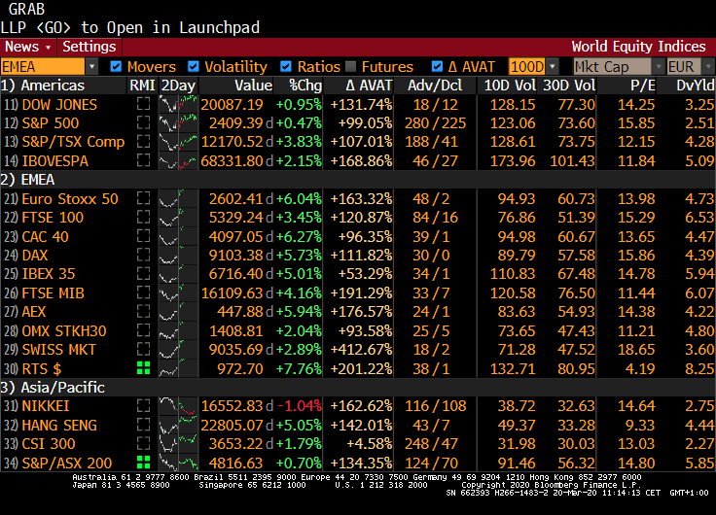Toggle RMI box for CAC 40

143,236
